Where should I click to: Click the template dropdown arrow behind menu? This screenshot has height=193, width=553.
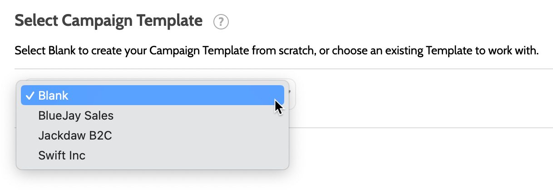coord(289,91)
